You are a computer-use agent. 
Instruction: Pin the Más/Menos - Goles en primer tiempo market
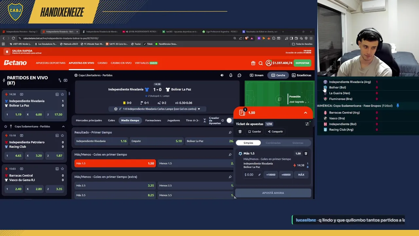pyautogui.click(x=230, y=154)
